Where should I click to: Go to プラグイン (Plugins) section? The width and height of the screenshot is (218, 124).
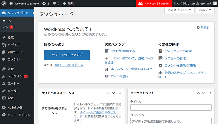[x=15, y=76]
